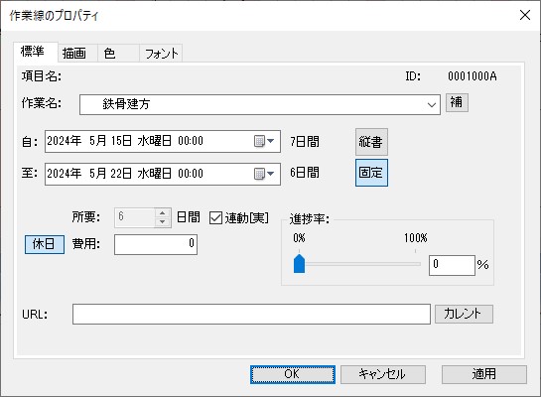Open calendar dropdown for the 自 start date
Viewport: 541px width, 397px height.
pyautogui.click(x=264, y=141)
